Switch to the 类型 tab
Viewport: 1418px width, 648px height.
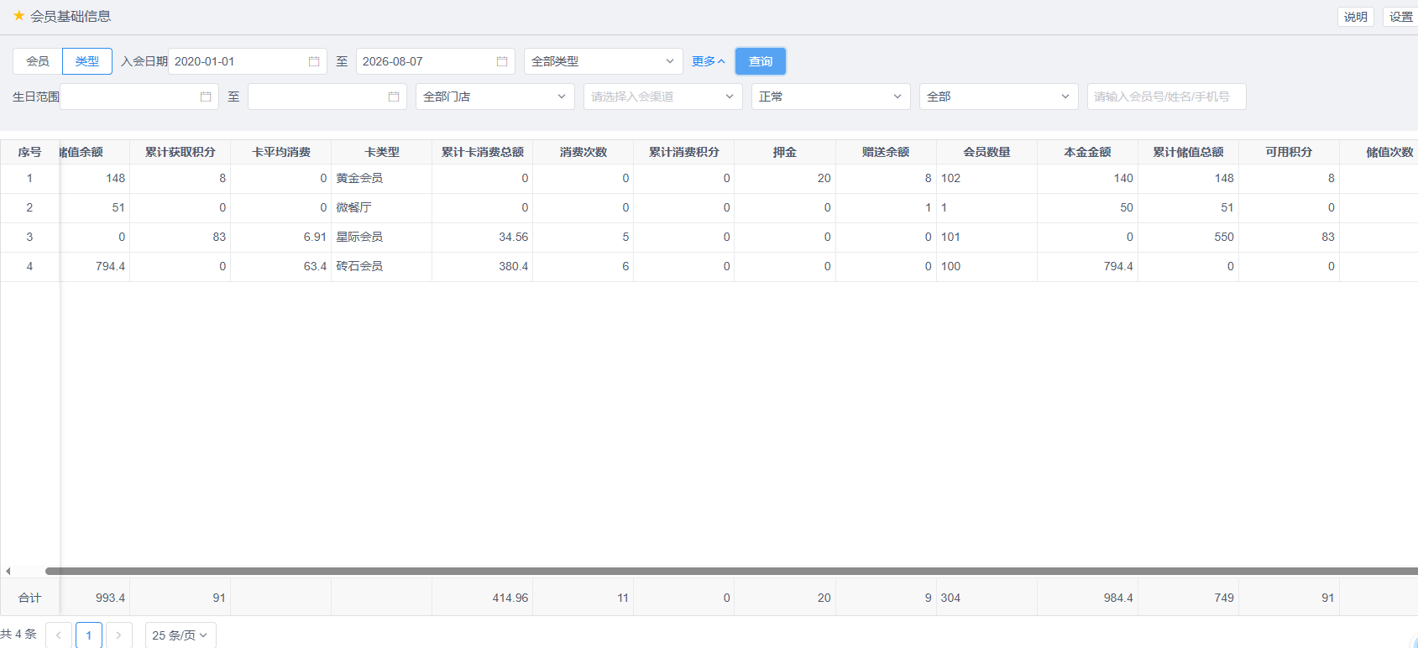(x=87, y=61)
